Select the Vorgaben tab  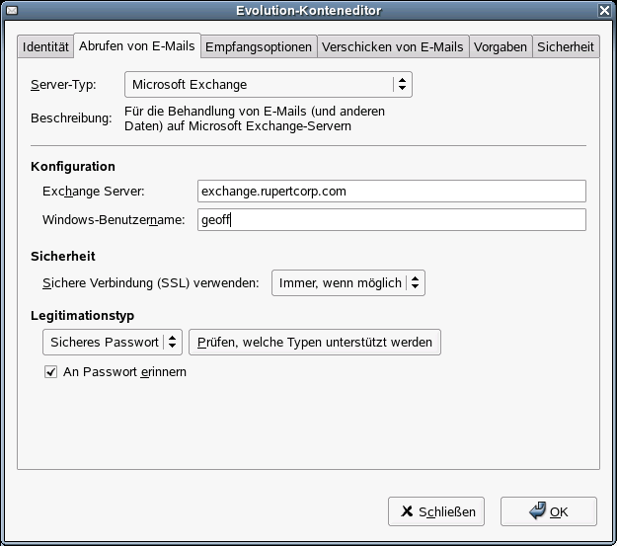coord(500,46)
